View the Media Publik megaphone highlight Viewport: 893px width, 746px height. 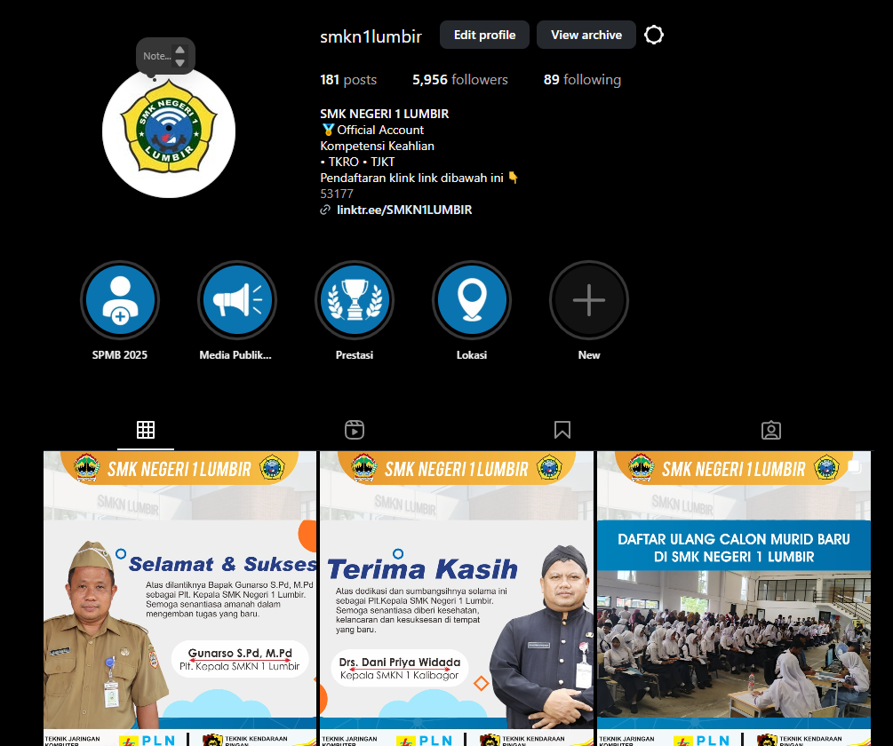(x=237, y=300)
